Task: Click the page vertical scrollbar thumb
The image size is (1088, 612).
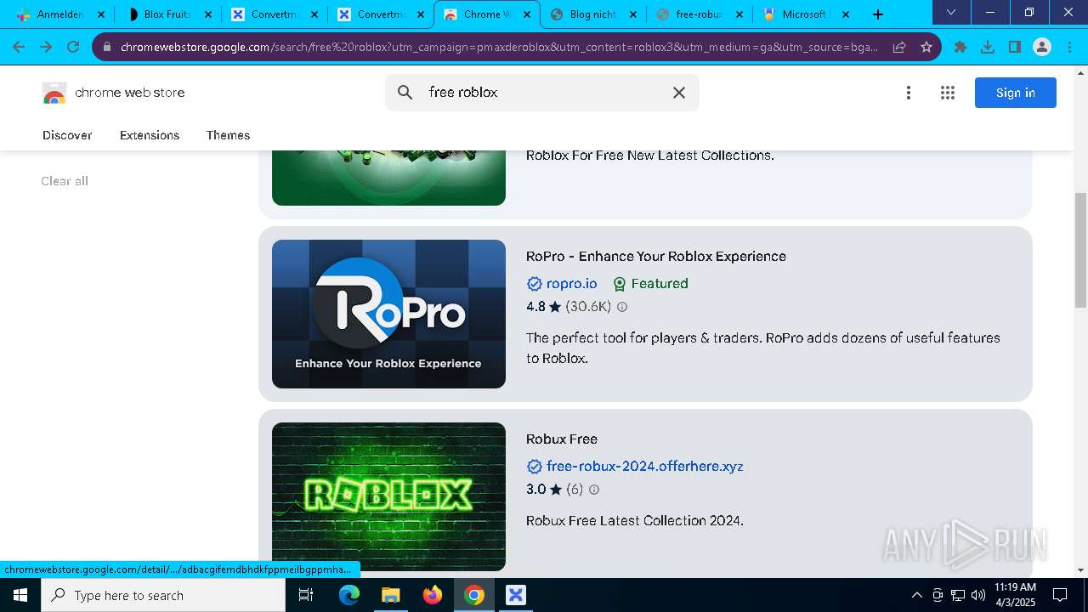Action: 1081,250
